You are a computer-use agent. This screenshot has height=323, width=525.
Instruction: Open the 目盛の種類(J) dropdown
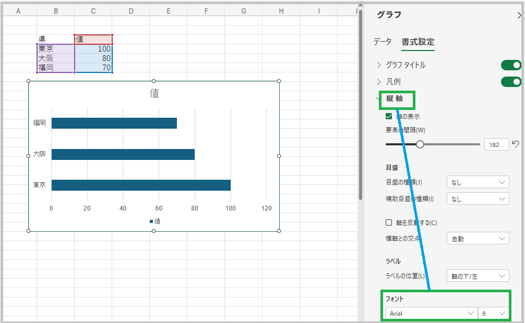point(478,182)
